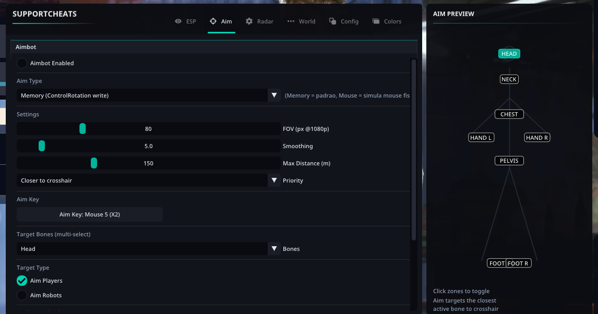Enable the Aimbot Enabled checkbox
598x314 pixels.
tap(22, 63)
